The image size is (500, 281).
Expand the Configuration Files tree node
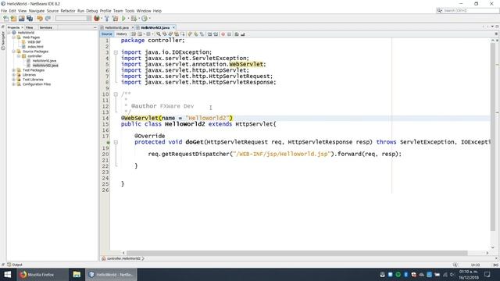14,84
